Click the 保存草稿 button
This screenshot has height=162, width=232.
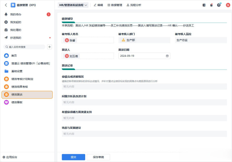[x=98, y=157]
